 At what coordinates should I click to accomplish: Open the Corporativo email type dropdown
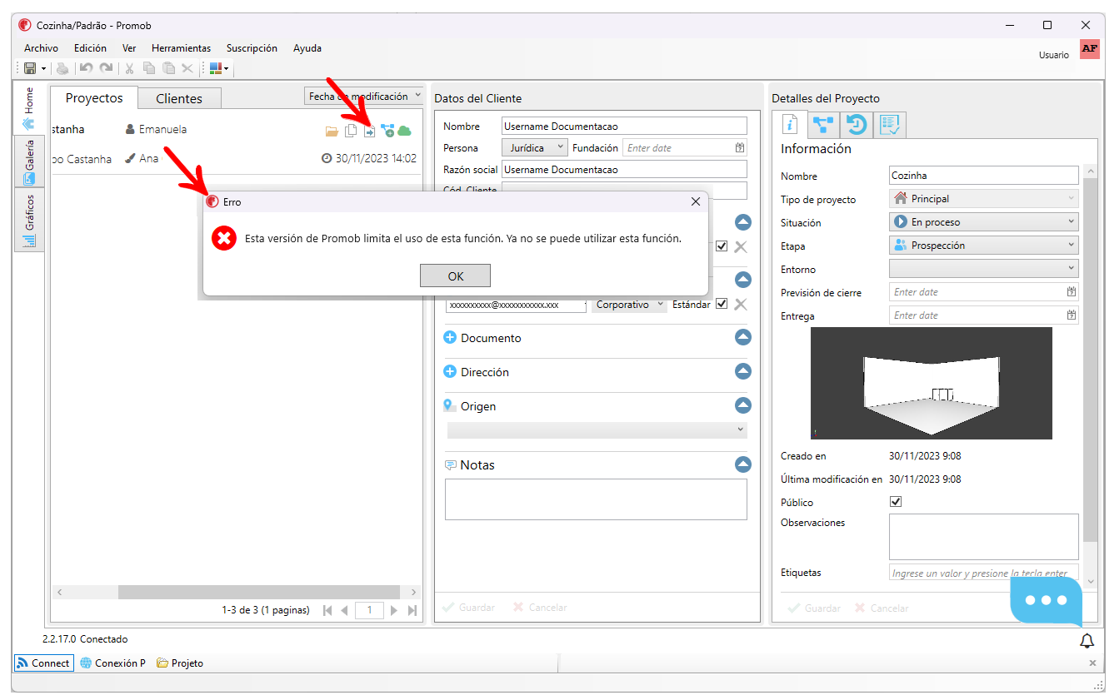point(629,305)
